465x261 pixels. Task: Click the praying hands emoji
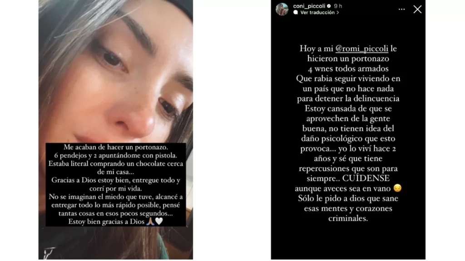click(150, 221)
